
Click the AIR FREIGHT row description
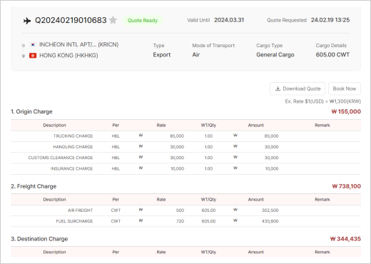coord(80,210)
